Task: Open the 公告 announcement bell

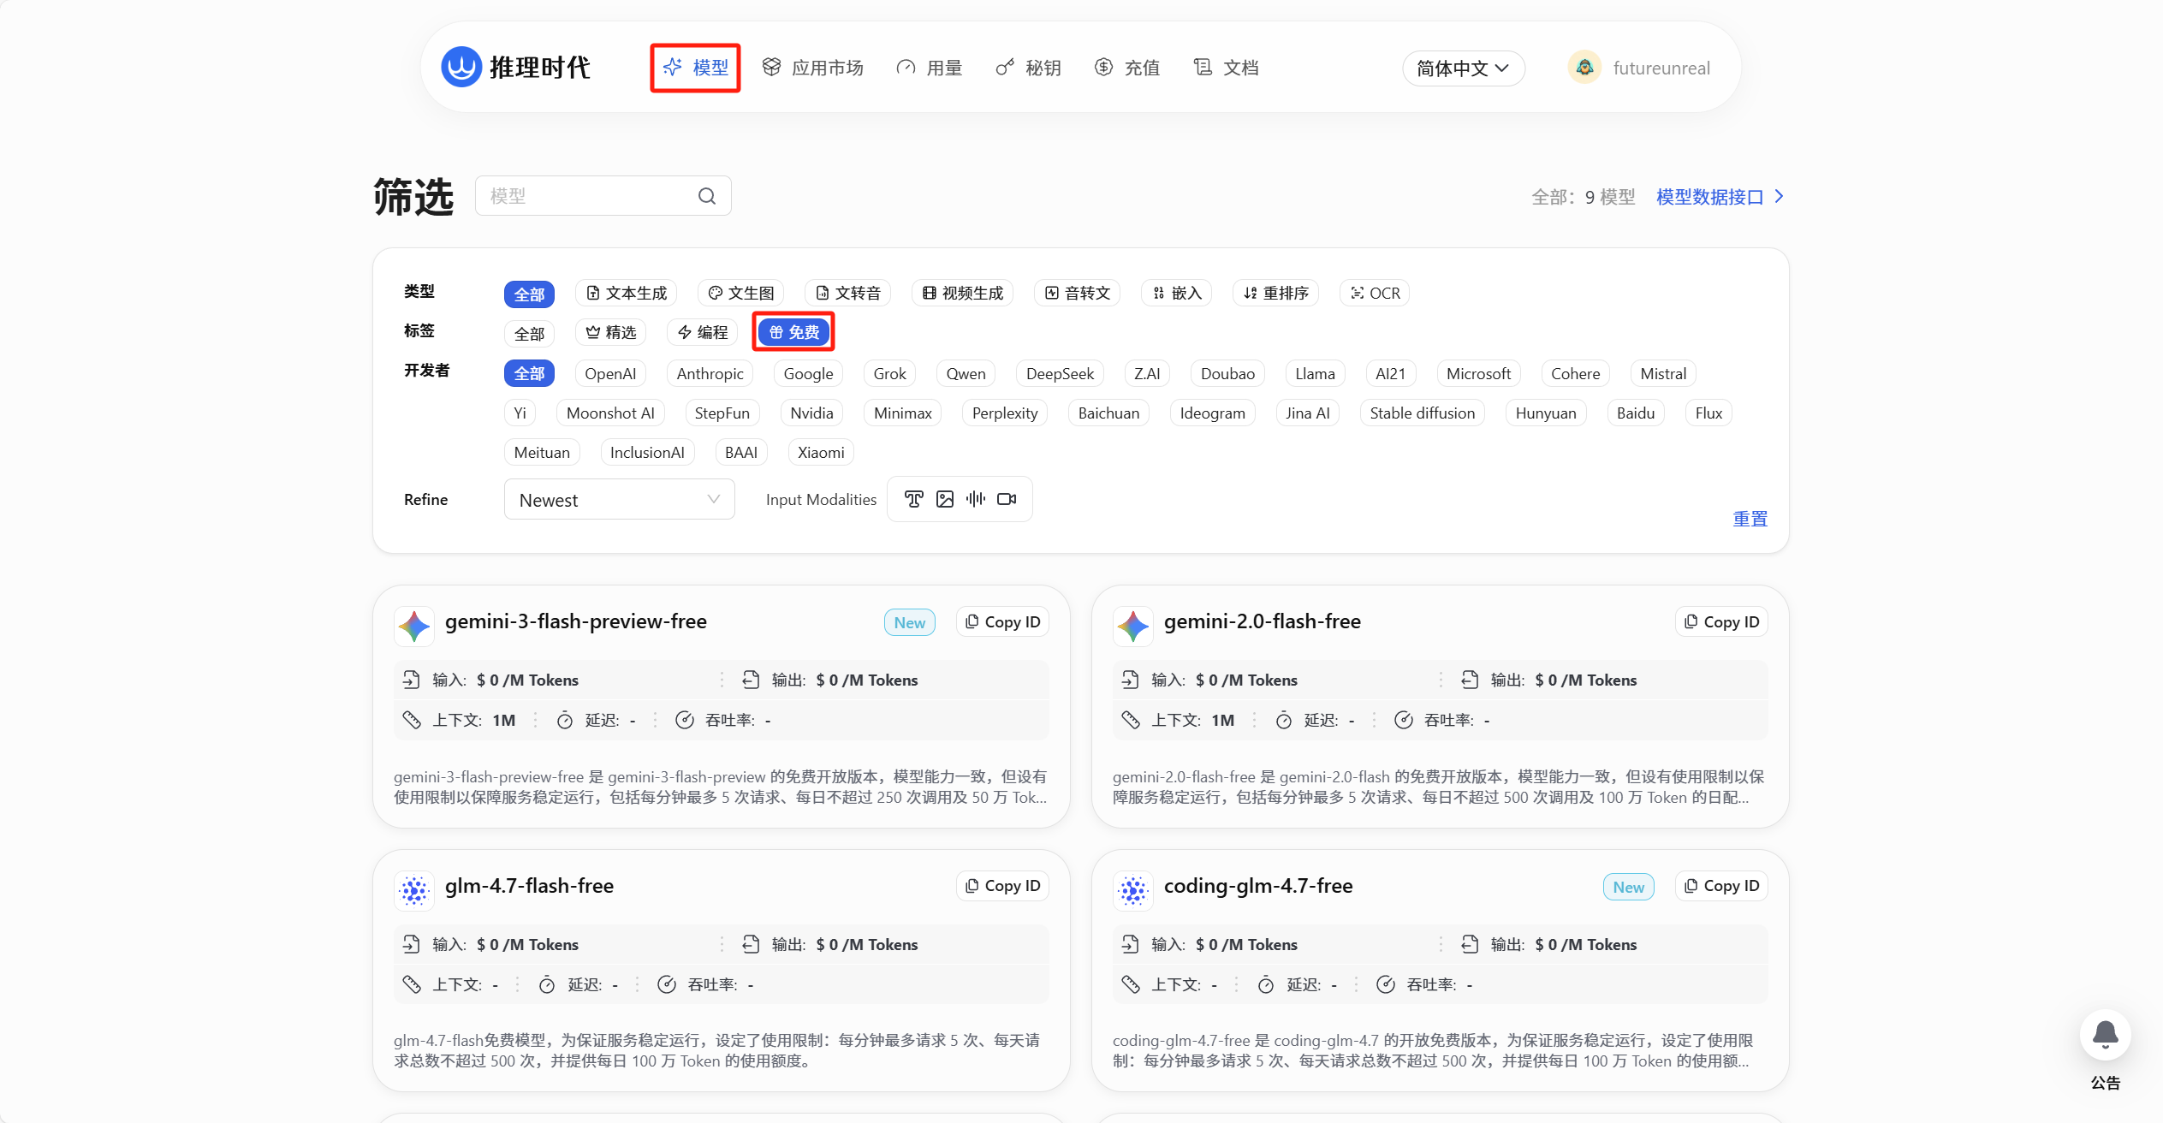Action: (x=2105, y=1036)
